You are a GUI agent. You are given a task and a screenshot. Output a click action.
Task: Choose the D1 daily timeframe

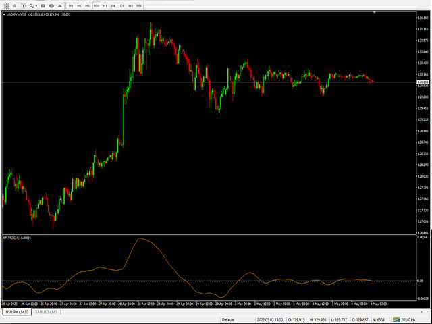click(x=122, y=5)
